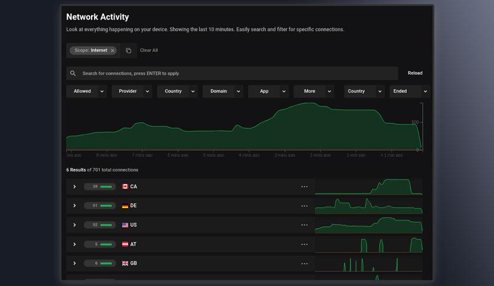Focus the connections search field
Viewport: 494px width, 286px height.
[x=232, y=73]
